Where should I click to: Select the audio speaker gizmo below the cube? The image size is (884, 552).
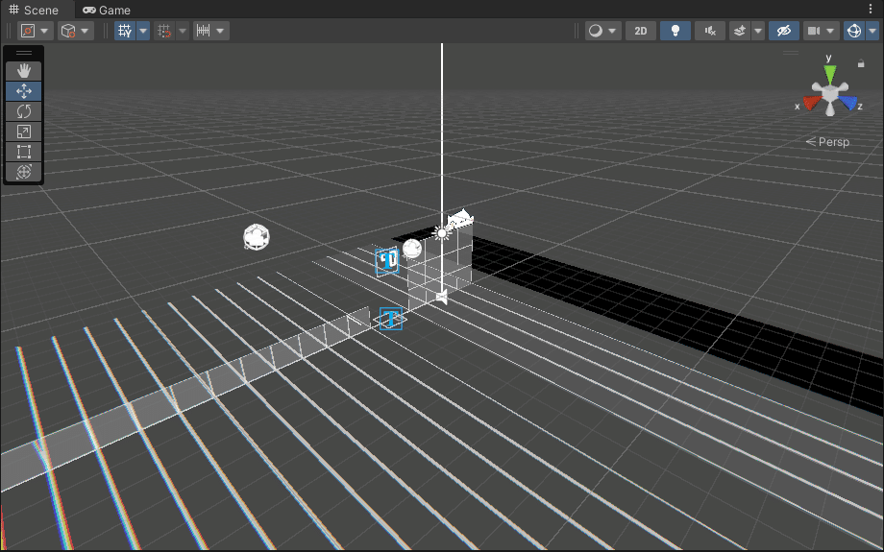441,297
